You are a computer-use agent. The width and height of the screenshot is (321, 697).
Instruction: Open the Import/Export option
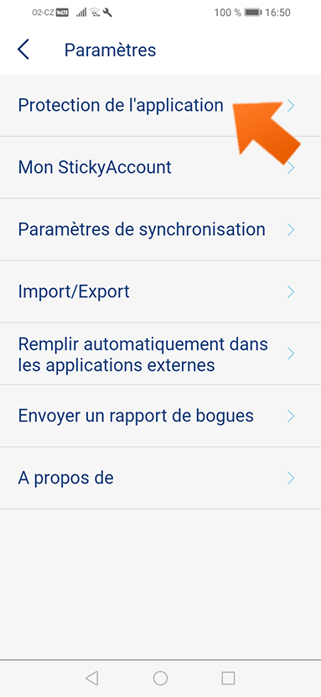[x=161, y=291]
